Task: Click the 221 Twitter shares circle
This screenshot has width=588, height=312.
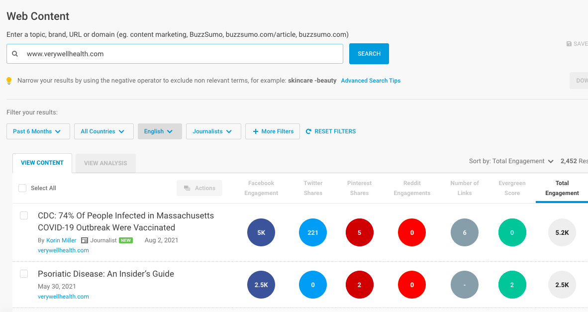Action: point(313,232)
